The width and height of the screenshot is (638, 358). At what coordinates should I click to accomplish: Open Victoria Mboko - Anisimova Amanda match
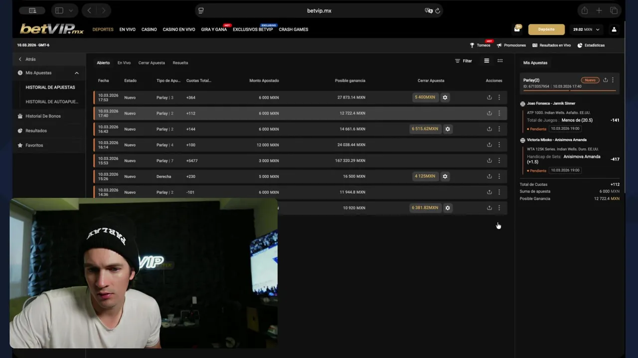click(556, 140)
